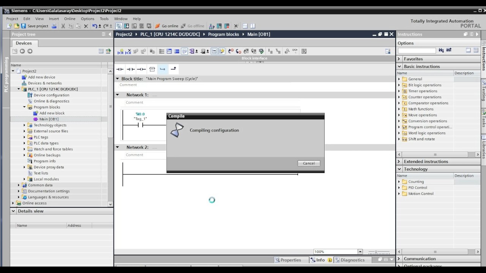This screenshot has width=486, height=273.
Task: Click the Undo arrow icon
Action: point(95,26)
